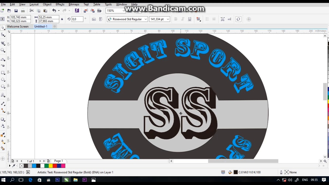Click the no-fill X swatch
Viewport: 329px width, 185px height.
22,166
